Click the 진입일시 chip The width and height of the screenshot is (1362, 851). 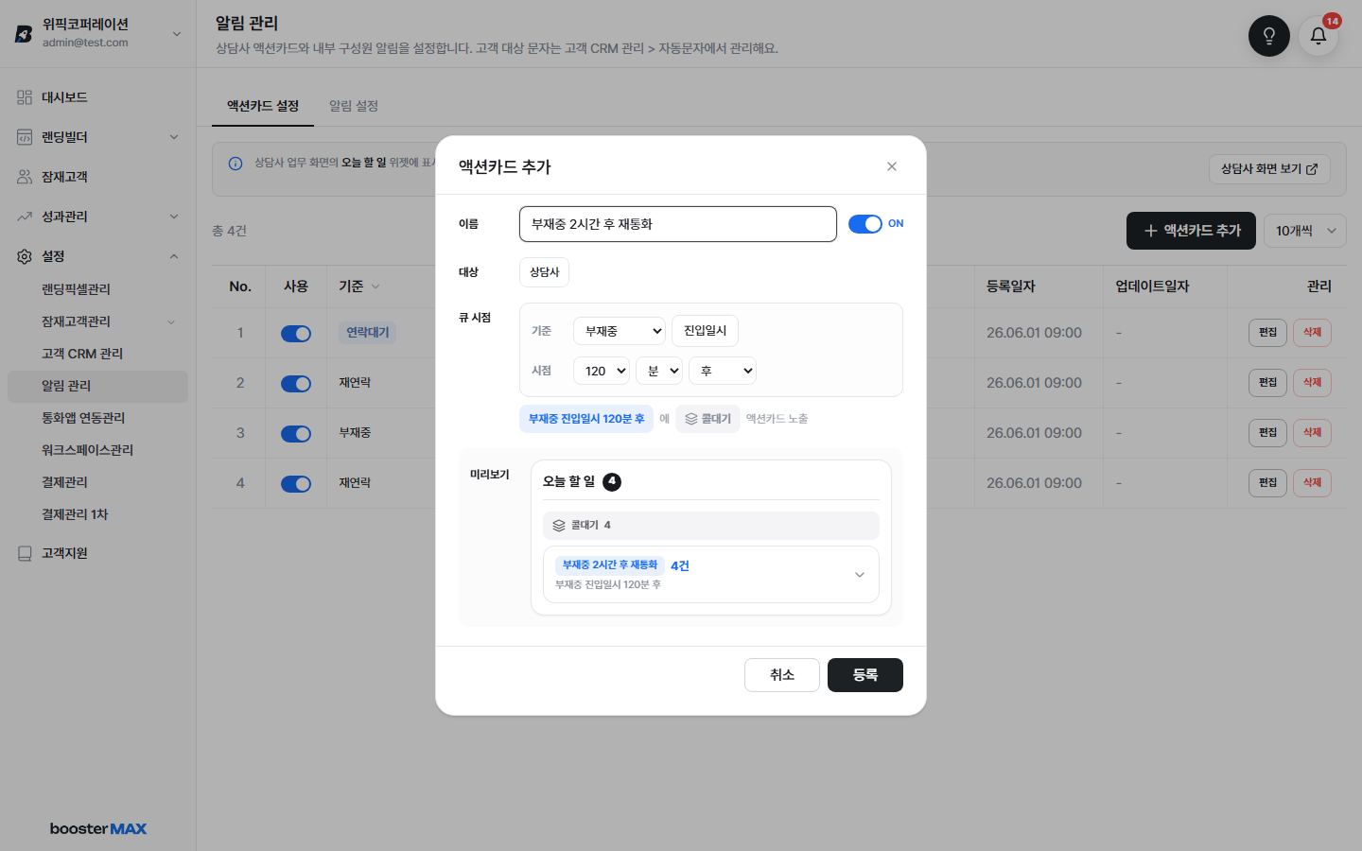(x=705, y=331)
